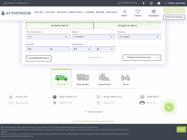Switch to Купити авто tab
This screenshot has height=140, width=187.
[x=60, y=26]
